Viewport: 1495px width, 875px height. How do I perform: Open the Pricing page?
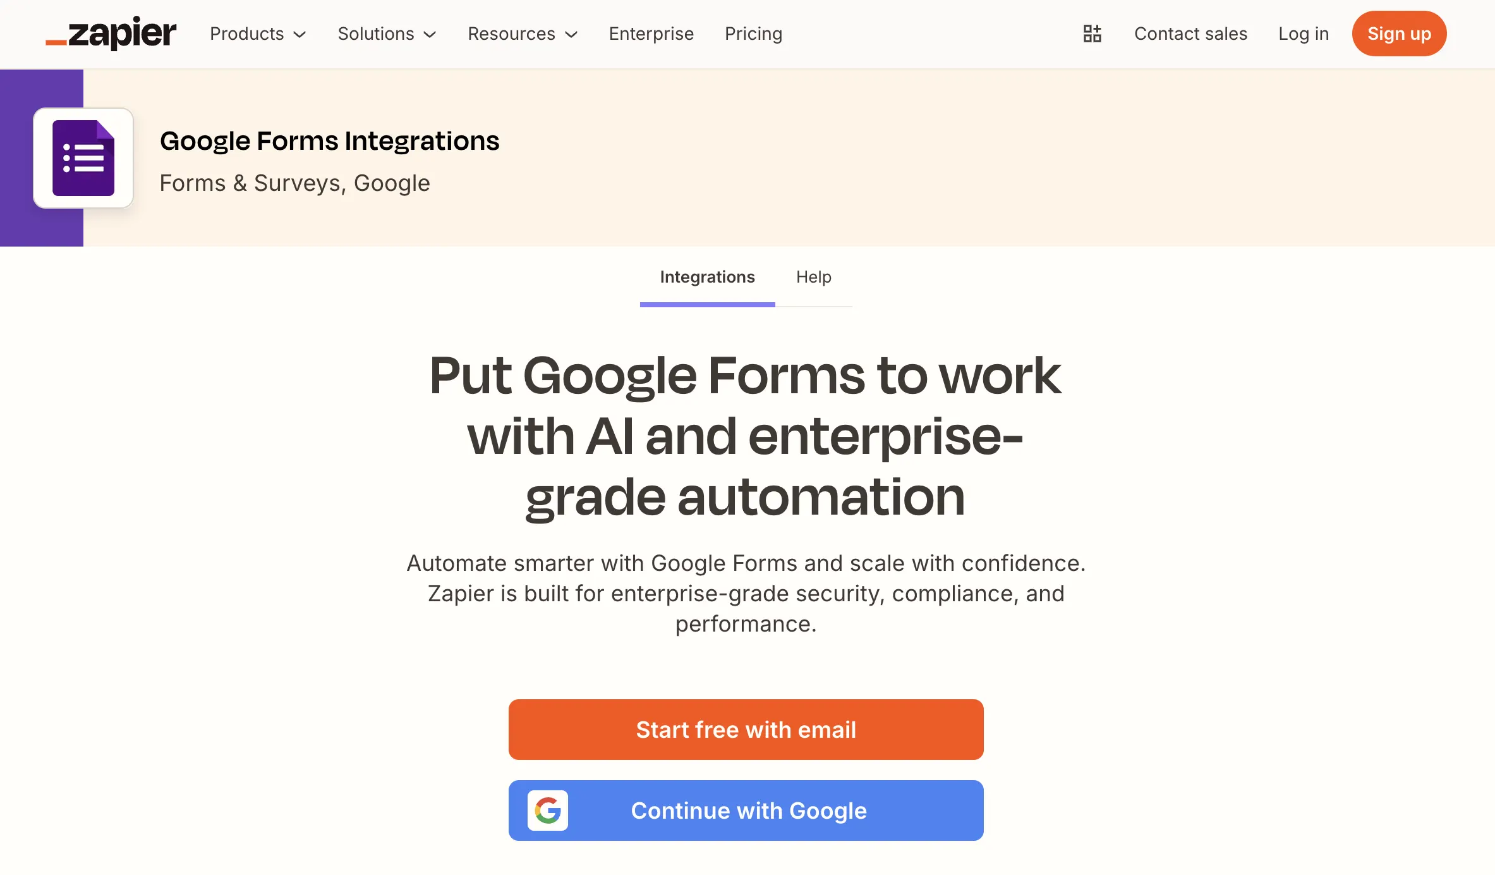point(753,34)
